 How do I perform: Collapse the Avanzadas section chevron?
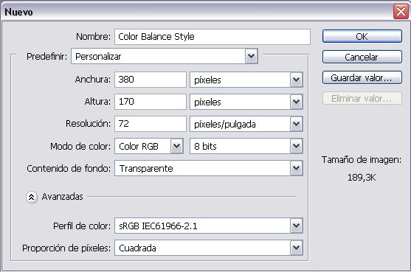click(x=31, y=197)
